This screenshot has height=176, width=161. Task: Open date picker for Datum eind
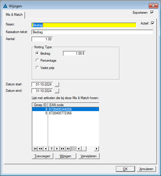(57, 91)
